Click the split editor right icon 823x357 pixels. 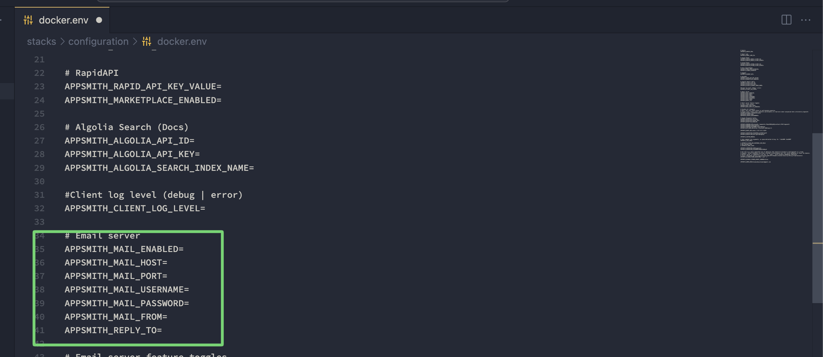pos(786,20)
